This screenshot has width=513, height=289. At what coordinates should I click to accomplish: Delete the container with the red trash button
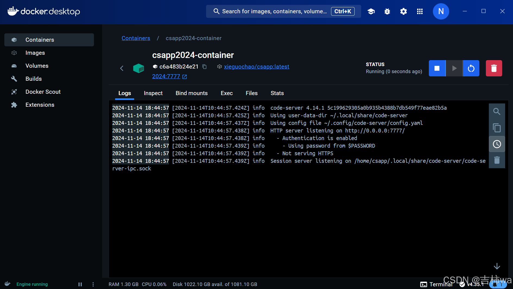(x=494, y=68)
